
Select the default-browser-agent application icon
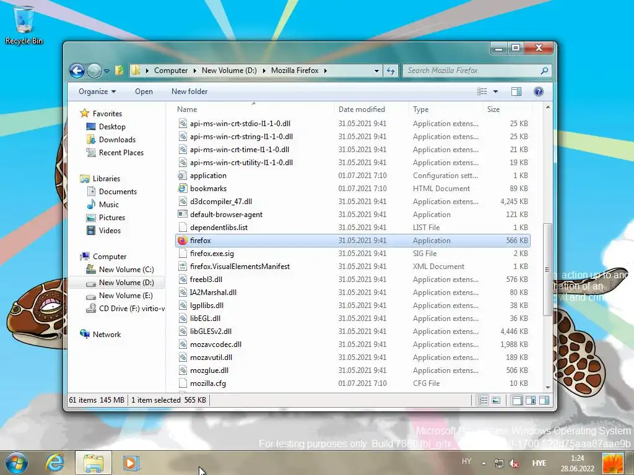click(183, 215)
